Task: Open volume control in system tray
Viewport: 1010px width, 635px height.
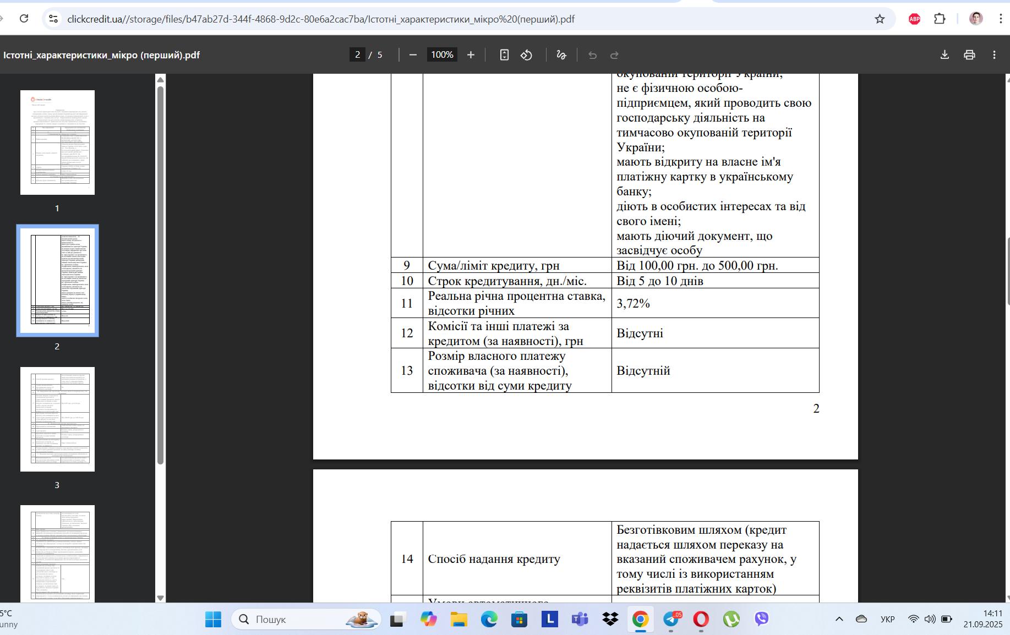Action: point(930,619)
